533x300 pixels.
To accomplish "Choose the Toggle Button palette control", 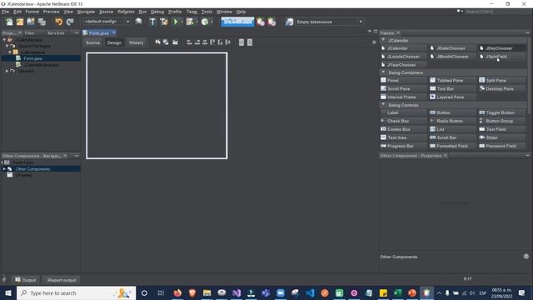I will 502,112.
